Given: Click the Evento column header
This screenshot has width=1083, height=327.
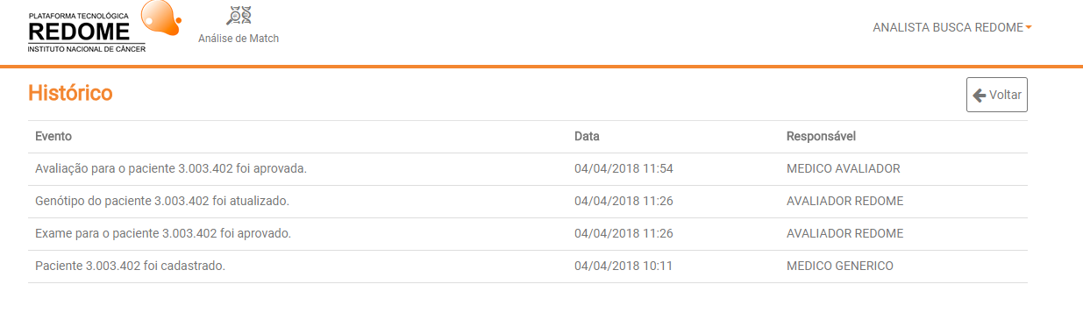Looking at the screenshot, I should click(53, 137).
